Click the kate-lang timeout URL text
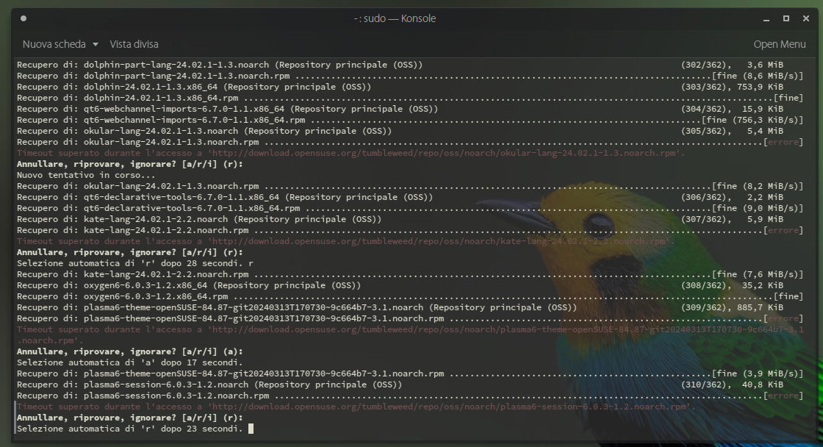 [442, 241]
